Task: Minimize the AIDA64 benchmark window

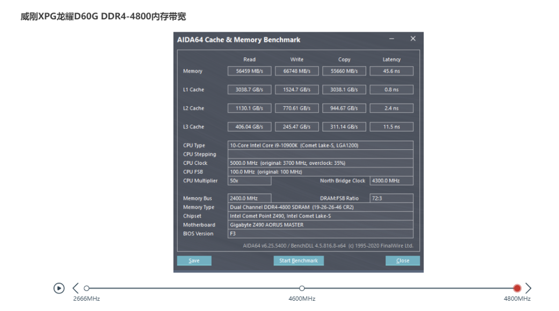Action: pos(393,39)
